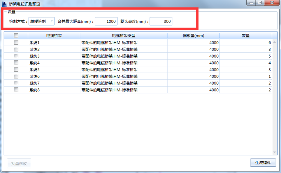Select the 系统4 name cell
This screenshot has width=281, height=173.
[54, 63]
